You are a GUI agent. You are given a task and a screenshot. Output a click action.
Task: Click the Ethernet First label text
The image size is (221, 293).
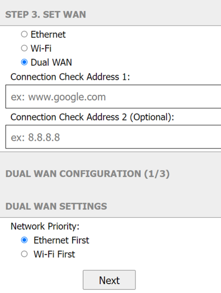[61, 240]
